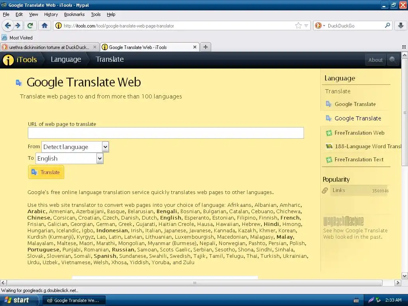Open the Translate header menu item
Viewport: 408px width, 306px height.
point(110,59)
